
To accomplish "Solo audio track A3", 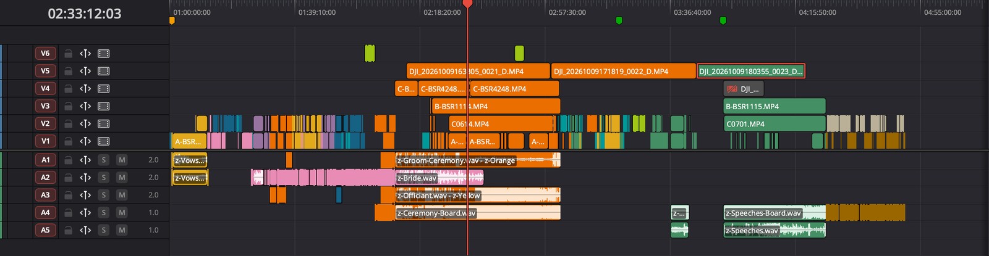I will (104, 195).
